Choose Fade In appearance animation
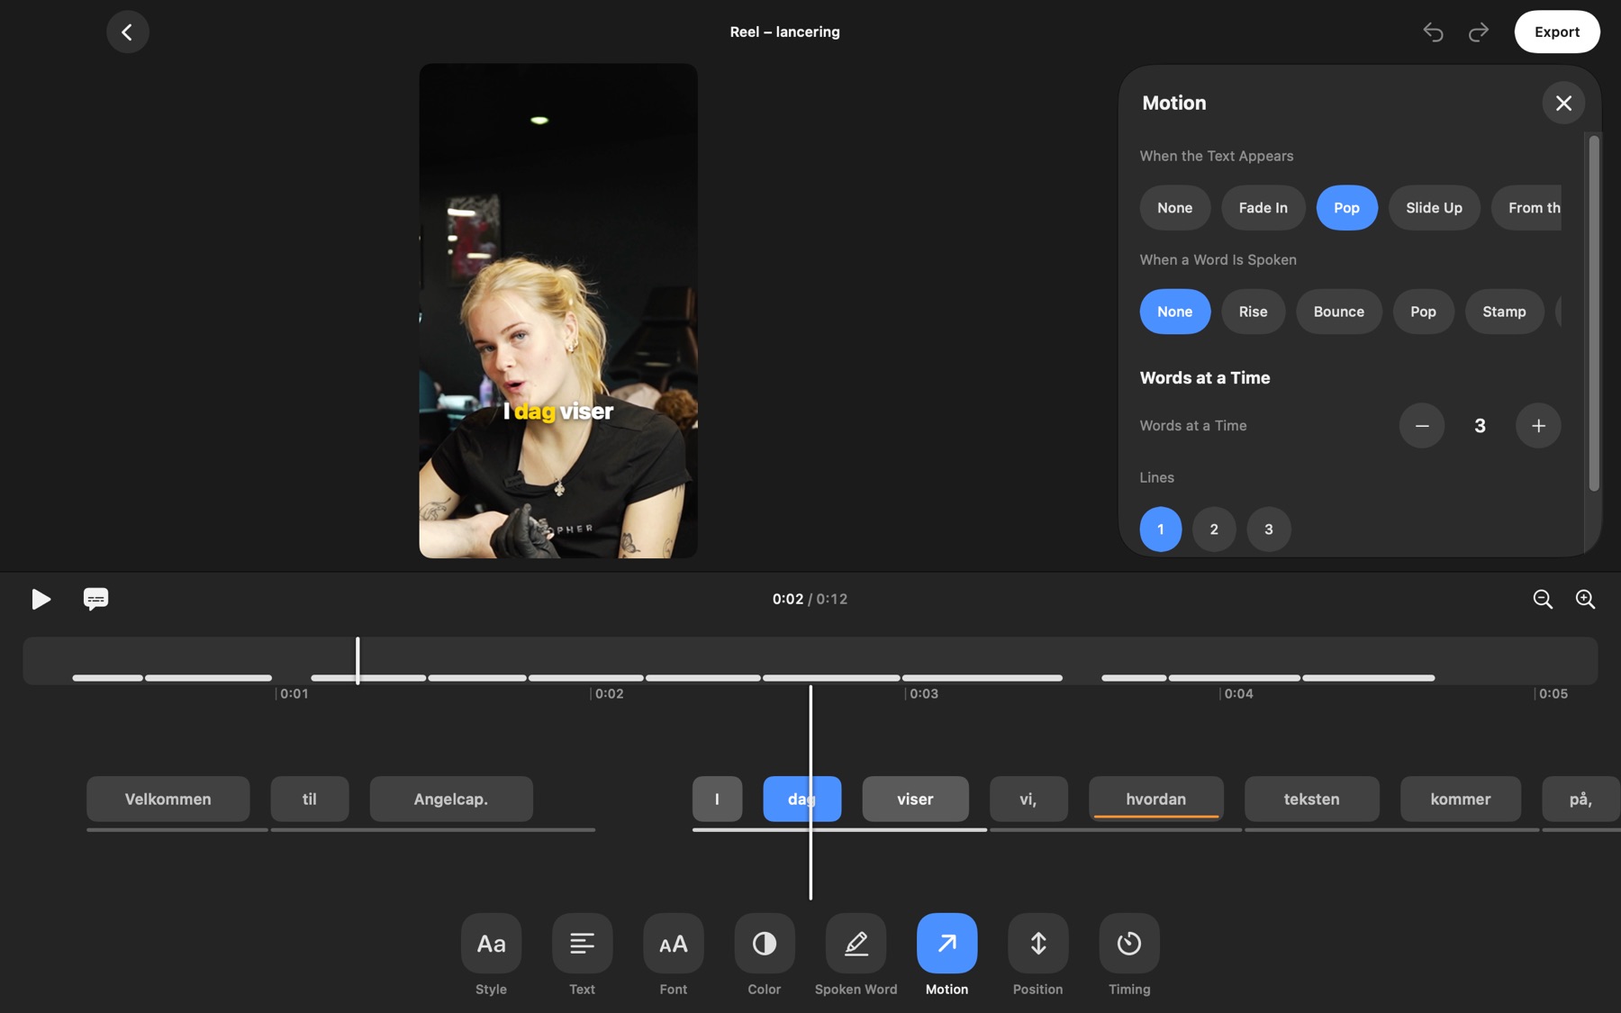1621x1013 pixels. [x=1263, y=208]
